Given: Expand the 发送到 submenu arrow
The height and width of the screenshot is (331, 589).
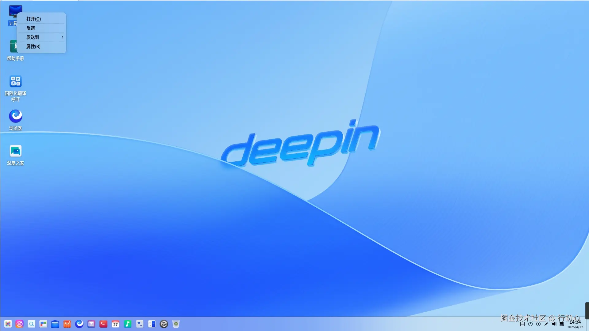Looking at the screenshot, I should coord(63,37).
